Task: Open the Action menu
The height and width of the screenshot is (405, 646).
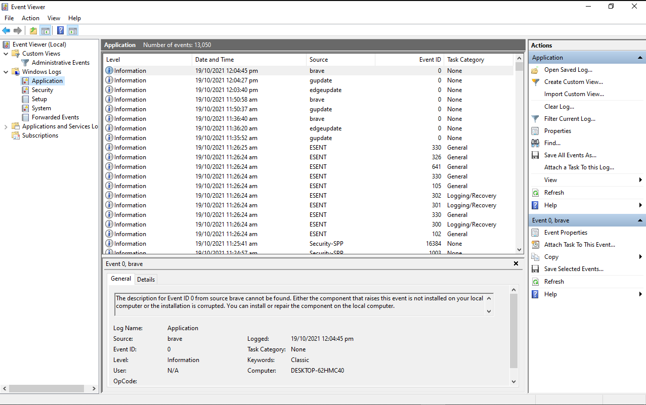Action: coord(30,18)
